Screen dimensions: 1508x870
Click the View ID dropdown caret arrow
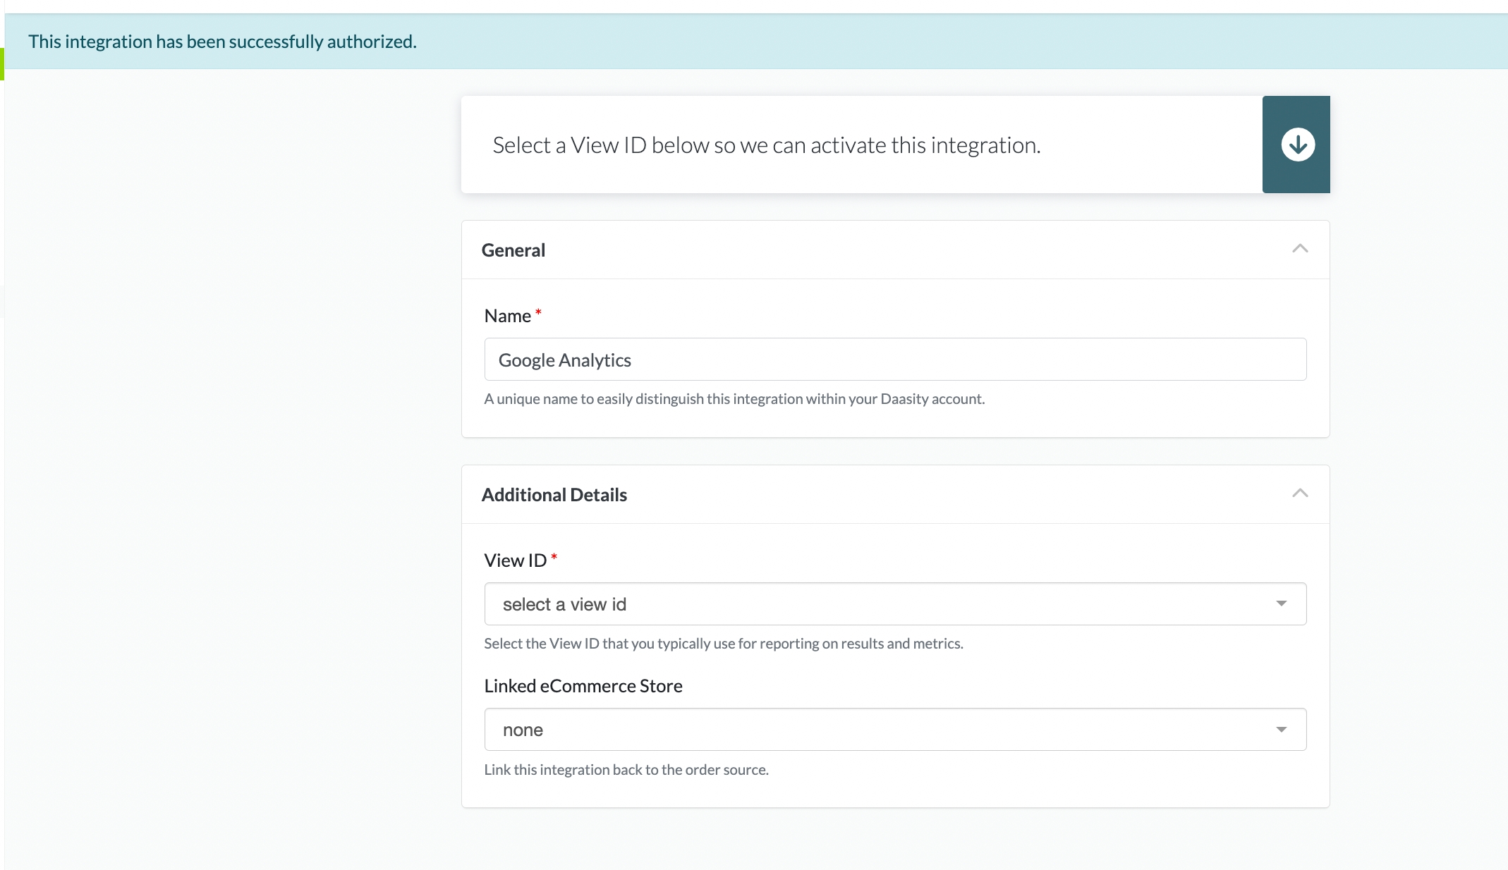pos(1281,604)
